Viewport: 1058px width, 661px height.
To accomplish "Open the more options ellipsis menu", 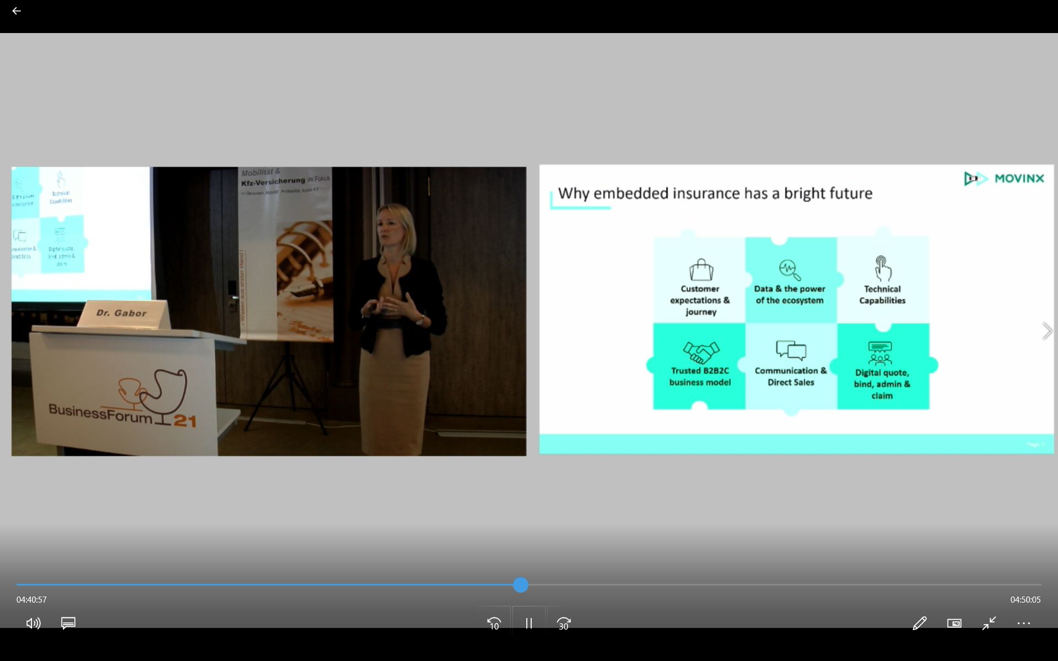I will 1023,623.
